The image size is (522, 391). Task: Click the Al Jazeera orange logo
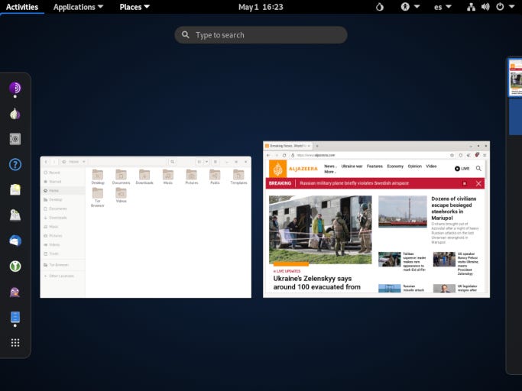point(277,169)
